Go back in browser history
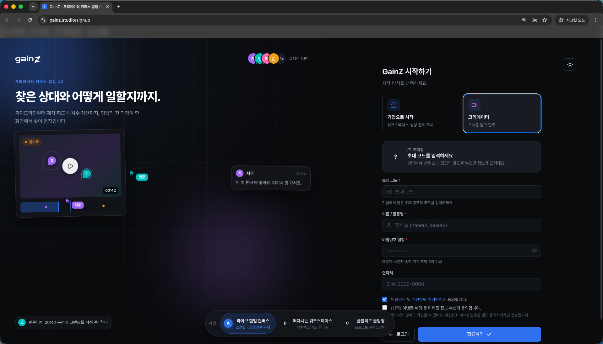The width and height of the screenshot is (603, 344). 7,20
